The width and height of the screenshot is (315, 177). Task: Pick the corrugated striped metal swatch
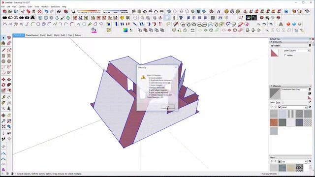click(x=291, y=114)
